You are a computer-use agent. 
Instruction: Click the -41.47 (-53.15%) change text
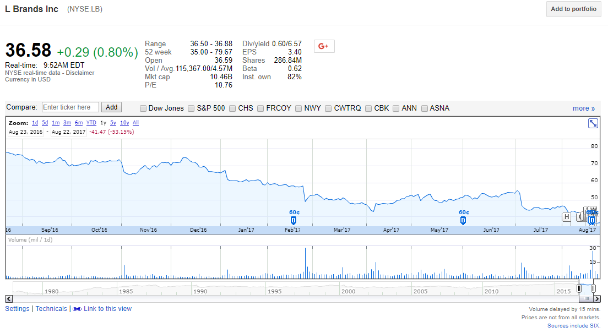pos(112,132)
